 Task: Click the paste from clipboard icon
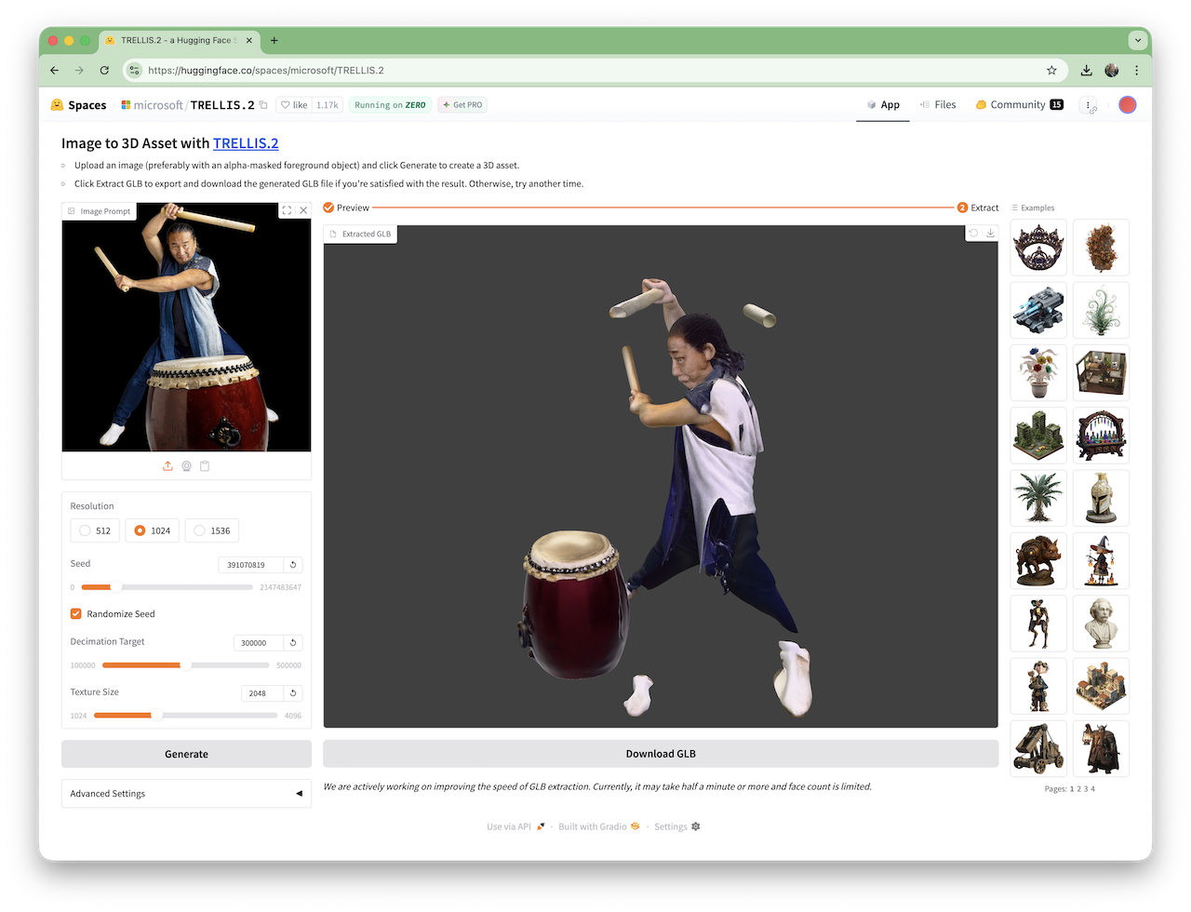coord(205,466)
